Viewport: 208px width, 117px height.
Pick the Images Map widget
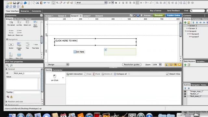pos(19,46)
